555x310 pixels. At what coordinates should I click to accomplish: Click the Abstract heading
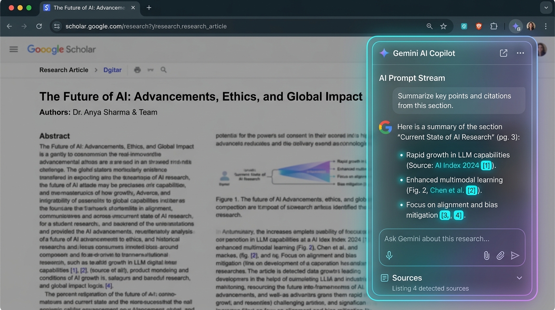pos(54,136)
